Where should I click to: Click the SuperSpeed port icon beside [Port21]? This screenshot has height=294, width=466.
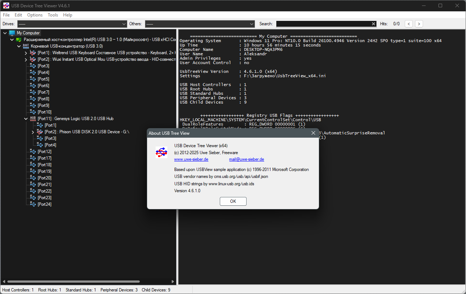[x=33, y=185]
